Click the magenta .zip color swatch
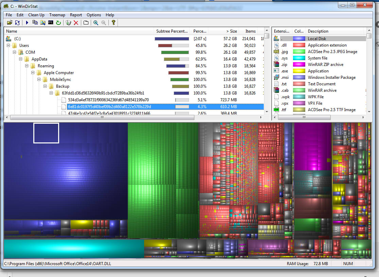The height and width of the screenshot is (277, 379). (299, 65)
